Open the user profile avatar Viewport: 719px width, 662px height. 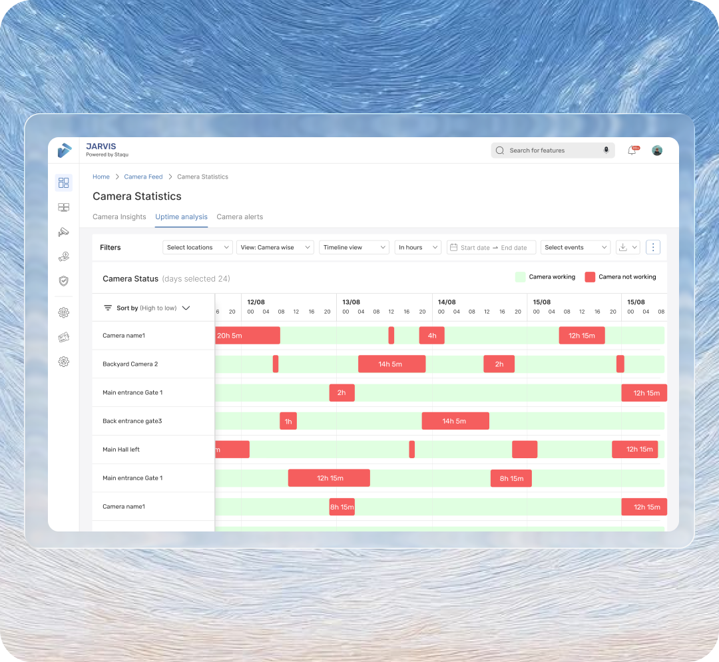click(657, 151)
